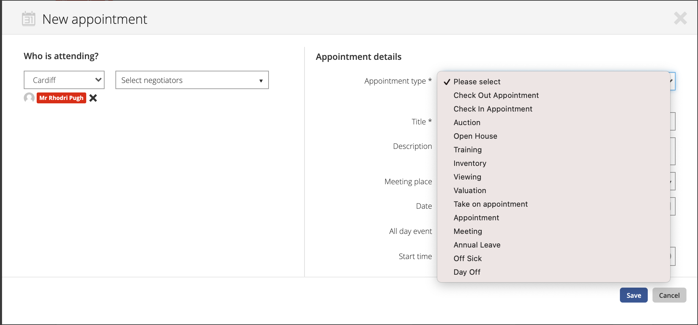Click the calendar icon beside New appointment
Viewport: 698px width, 325px height.
click(x=29, y=19)
